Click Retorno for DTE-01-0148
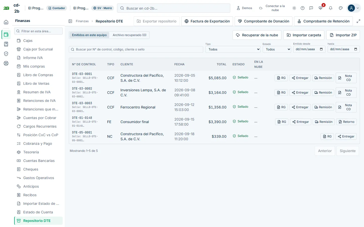This screenshot has width=364, height=227. 346,122
